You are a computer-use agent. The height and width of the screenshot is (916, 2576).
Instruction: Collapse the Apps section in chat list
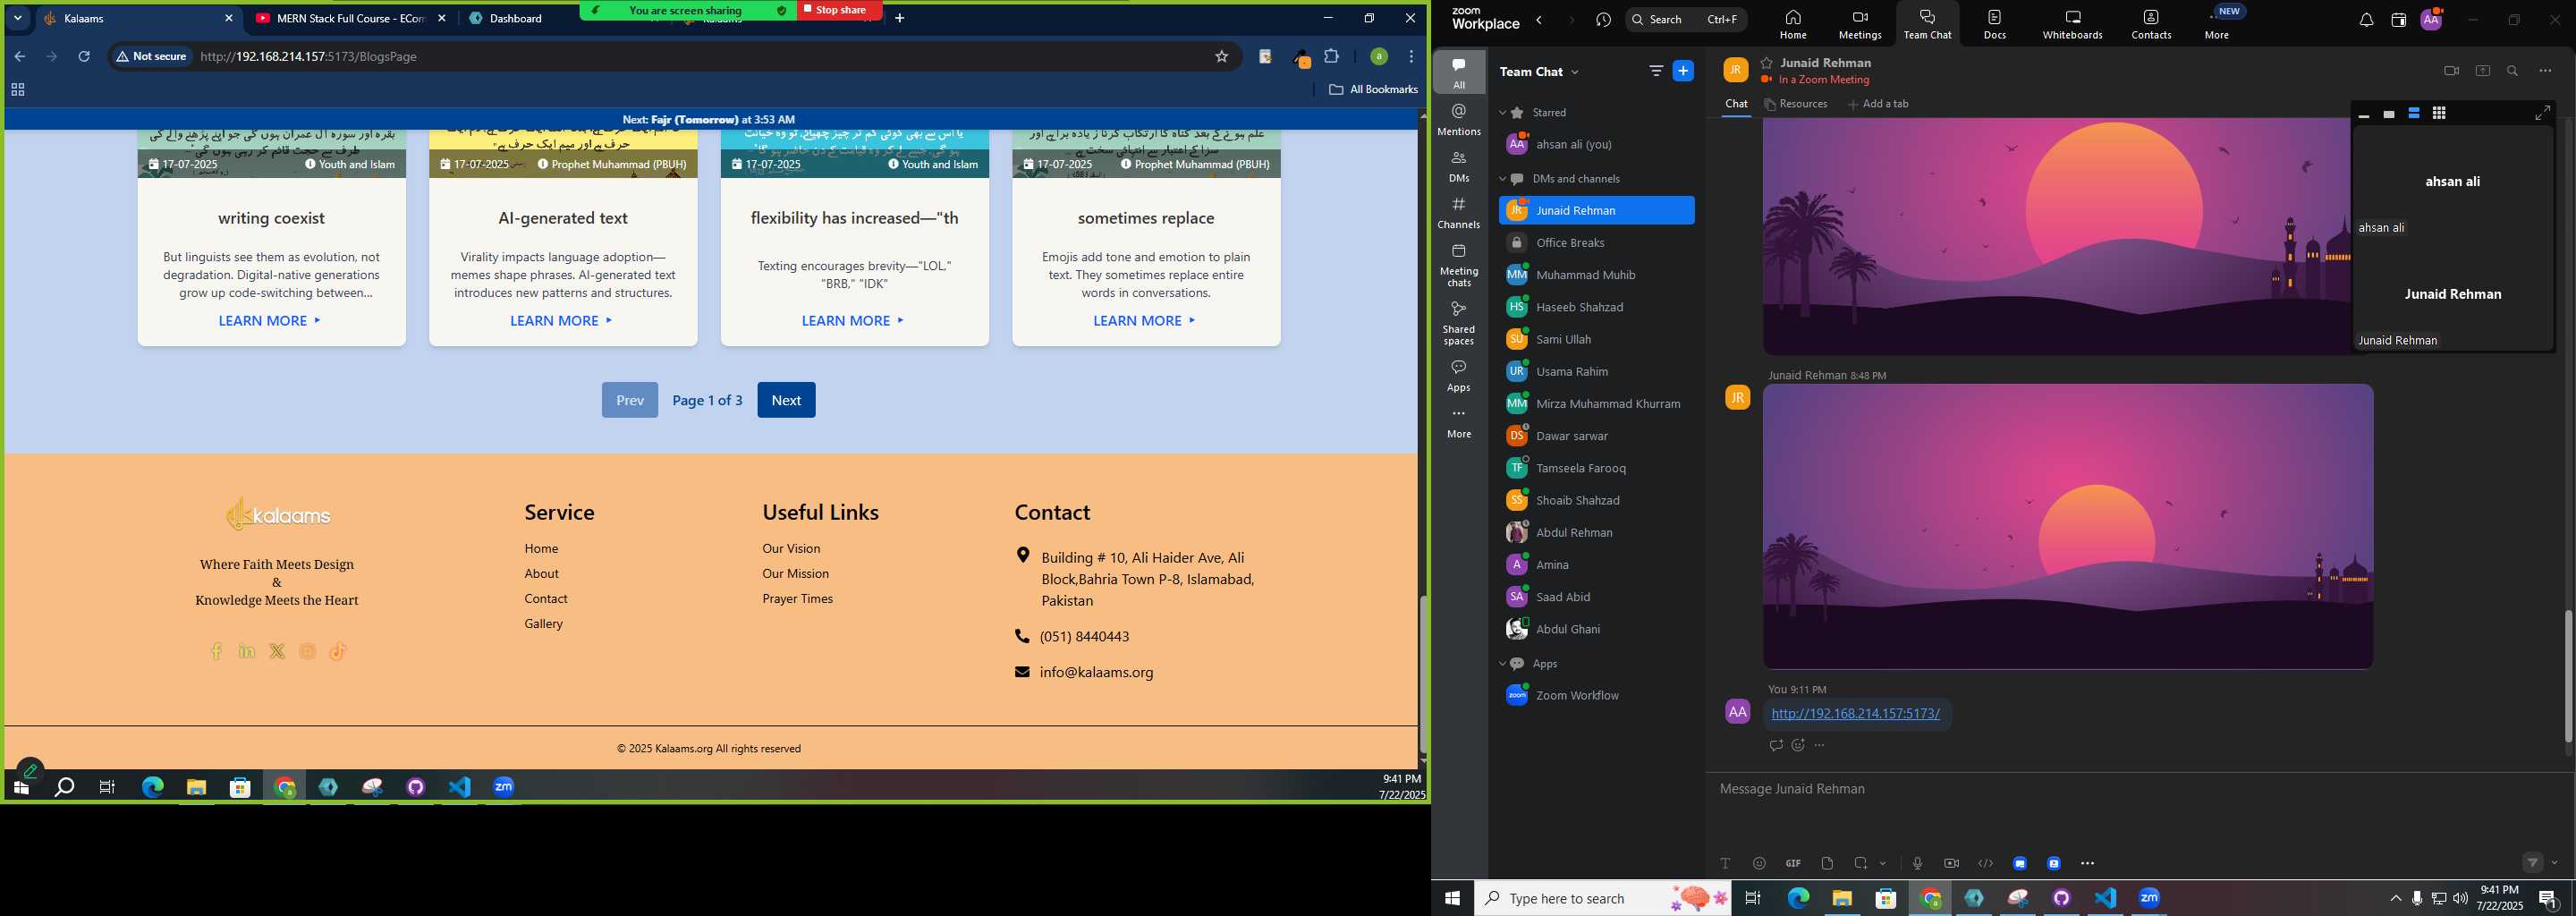click(x=1502, y=664)
